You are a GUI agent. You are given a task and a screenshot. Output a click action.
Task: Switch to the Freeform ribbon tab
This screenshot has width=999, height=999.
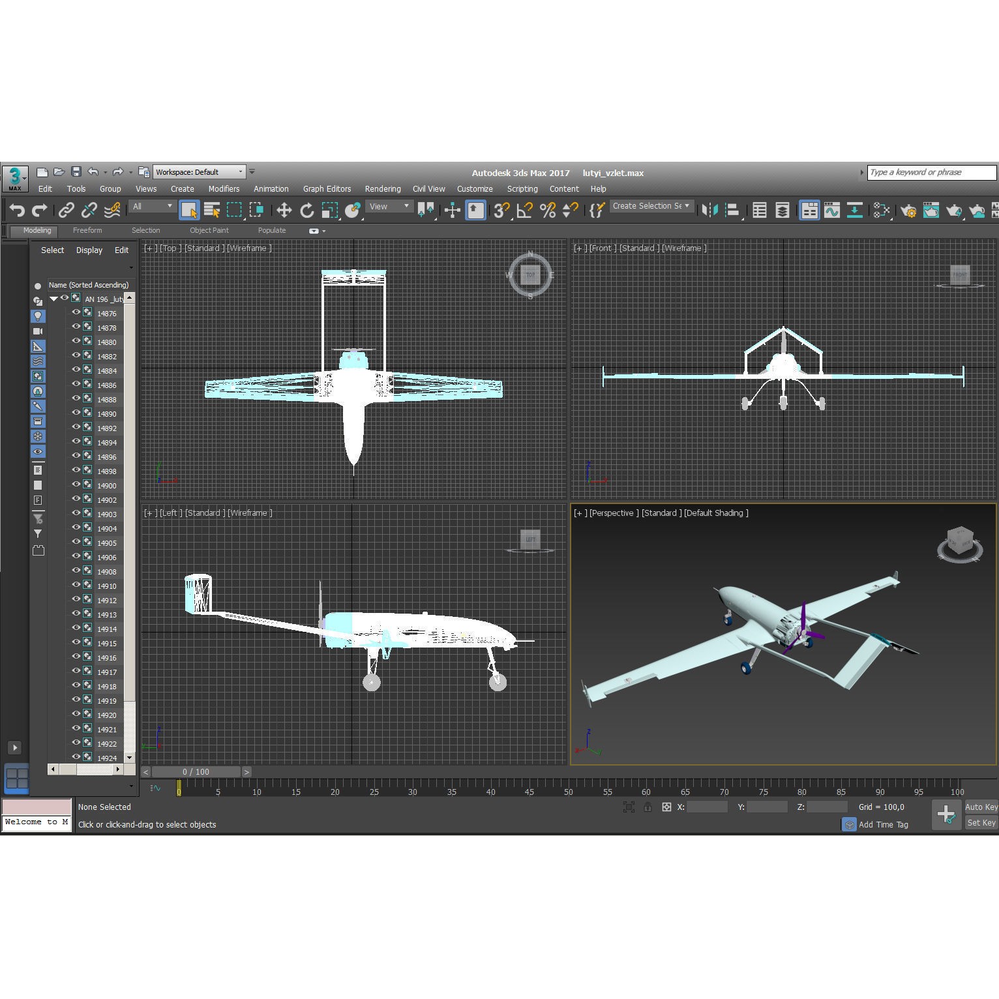(x=87, y=230)
